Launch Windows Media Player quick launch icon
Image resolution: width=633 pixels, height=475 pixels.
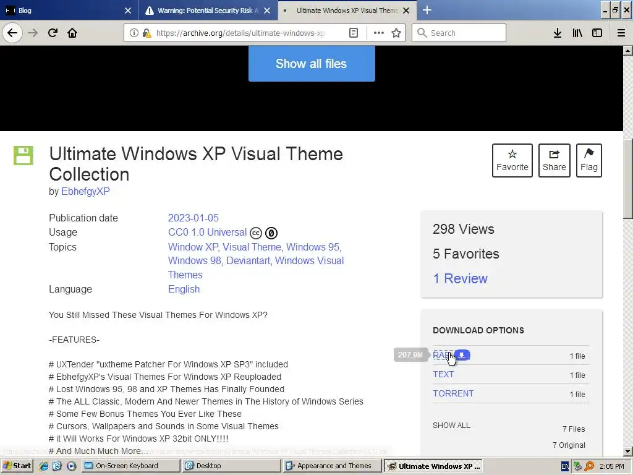pyautogui.click(x=71, y=466)
